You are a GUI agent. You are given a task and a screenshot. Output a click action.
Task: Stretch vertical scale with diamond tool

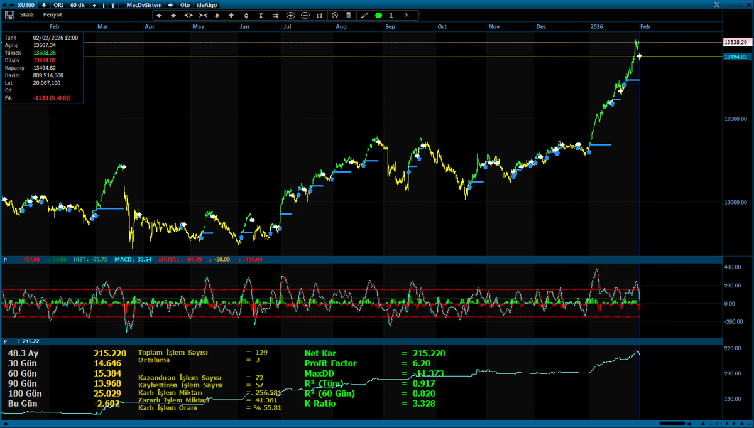pyautogui.click(x=246, y=15)
